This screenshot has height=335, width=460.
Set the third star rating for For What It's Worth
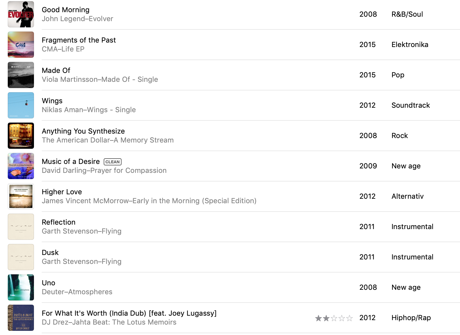(x=334, y=318)
